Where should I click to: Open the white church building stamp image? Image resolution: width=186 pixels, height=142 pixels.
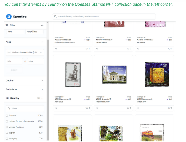[114, 75]
